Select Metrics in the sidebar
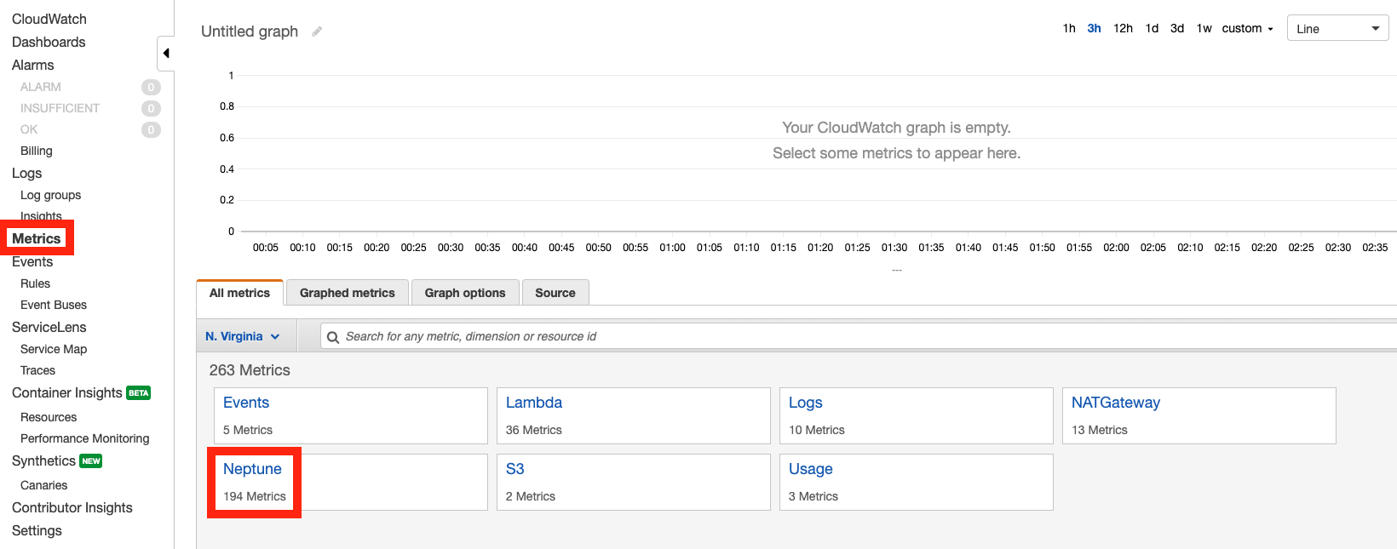The width and height of the screenshot is (1397, 549). click(x=37, y=238)
